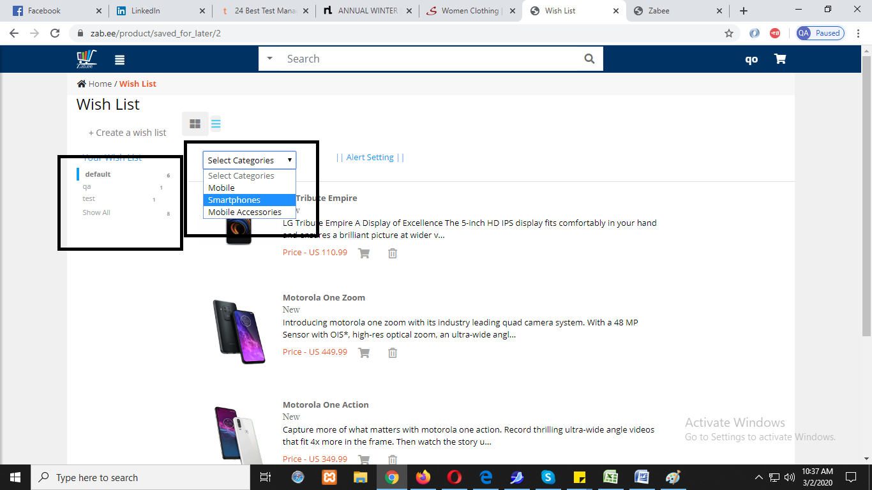Click Create a wish list
872x490 pixels.
point(127,133)
